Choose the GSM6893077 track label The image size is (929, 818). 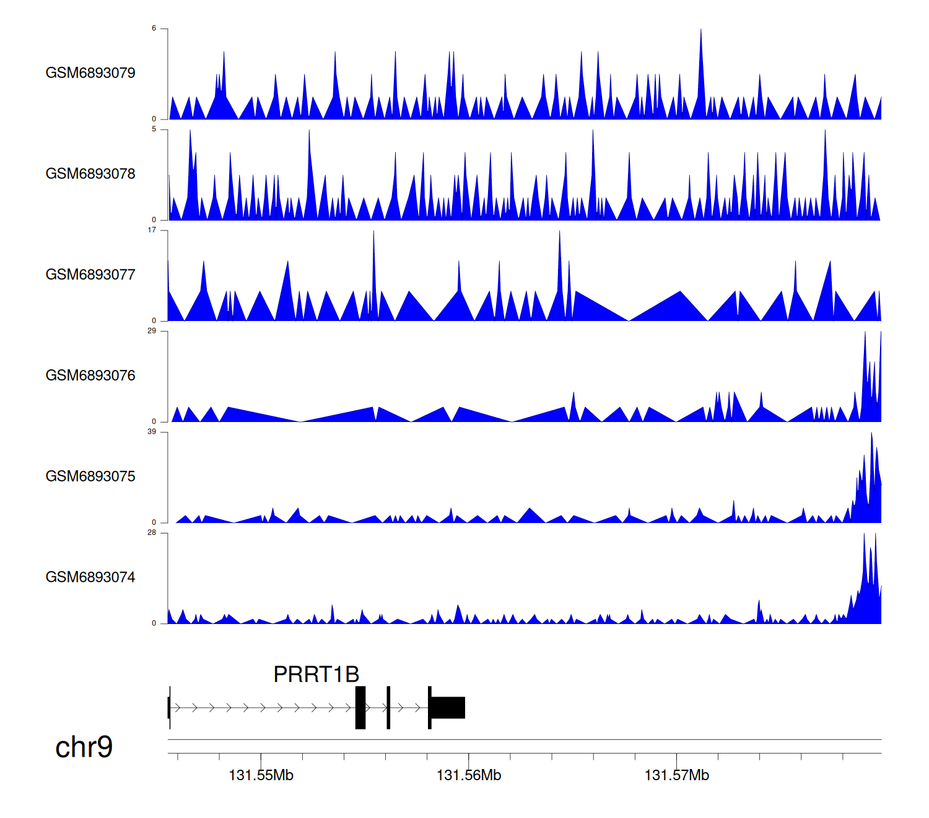coord(90,275)
